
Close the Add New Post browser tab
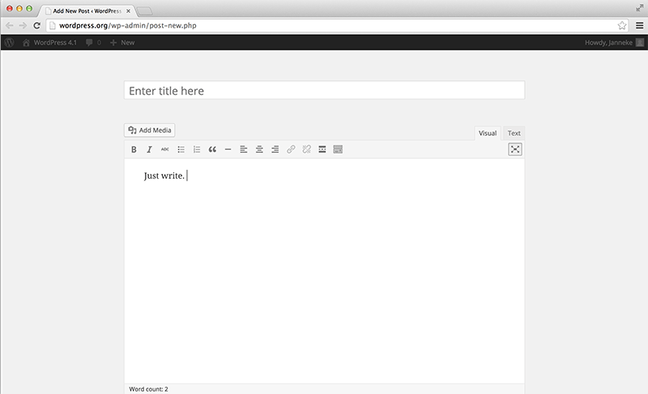click(128, 11)
